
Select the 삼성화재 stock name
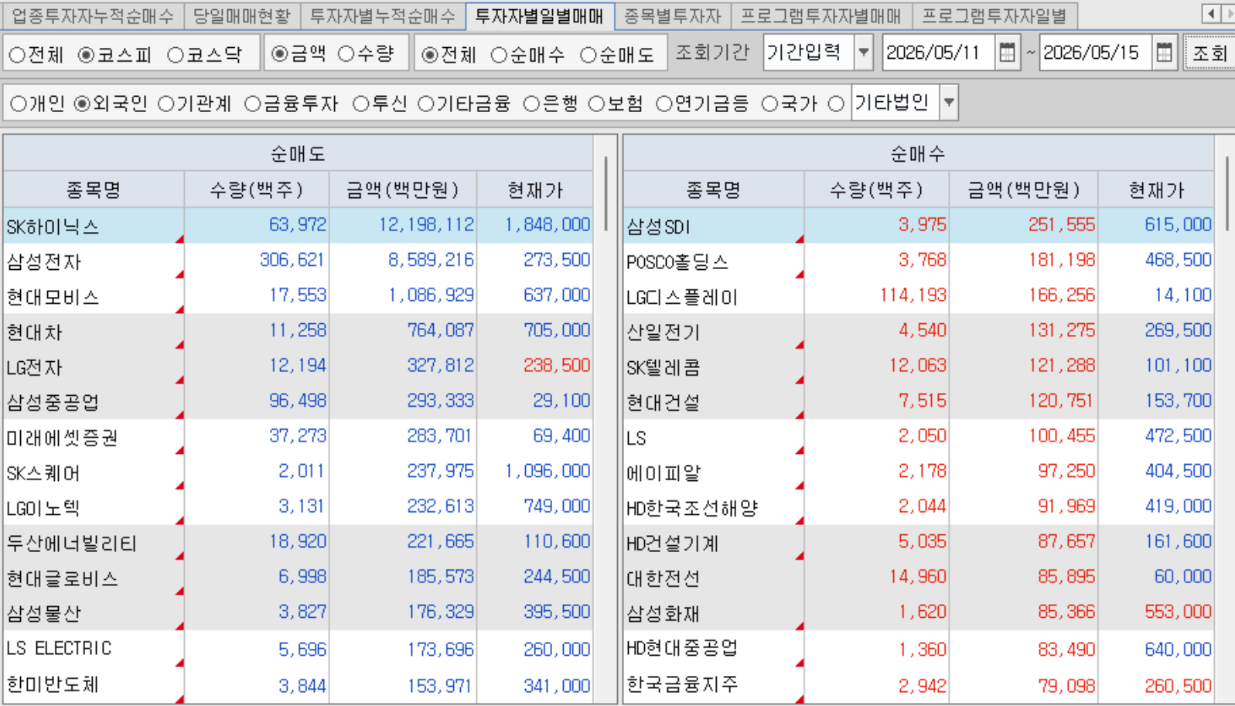664,614
